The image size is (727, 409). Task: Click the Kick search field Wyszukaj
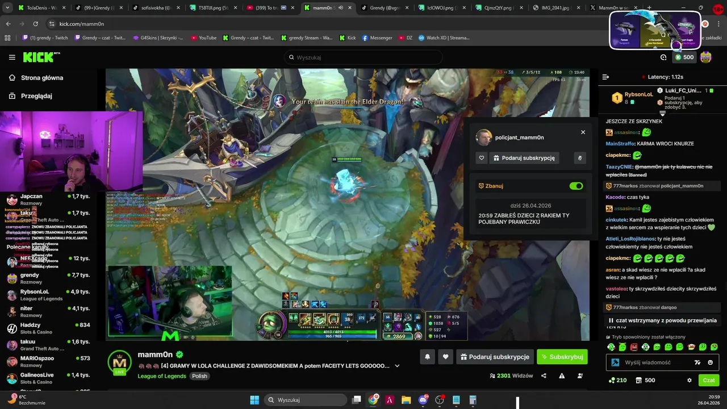pos(363,57)
